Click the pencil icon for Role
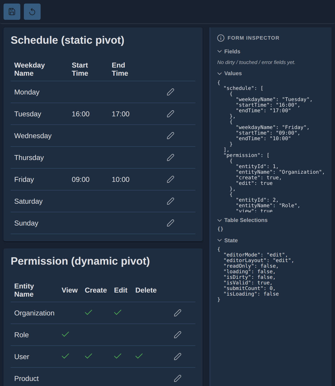Image resolution: width=335 pixels, height=386 pixels. point(178,335)
